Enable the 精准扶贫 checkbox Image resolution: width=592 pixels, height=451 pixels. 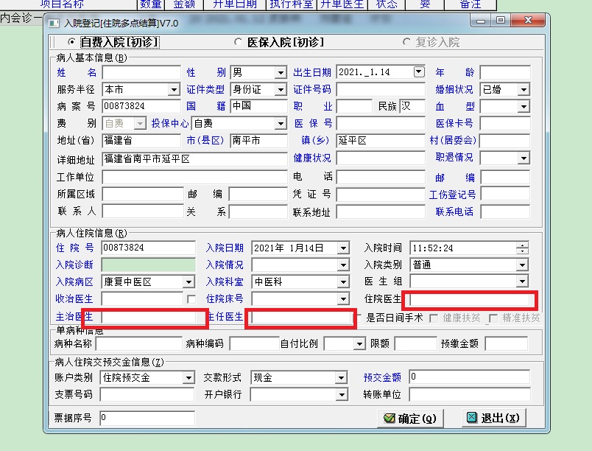click(493, 318)
